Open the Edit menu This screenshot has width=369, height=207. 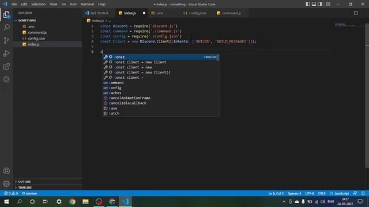point(24,4)
